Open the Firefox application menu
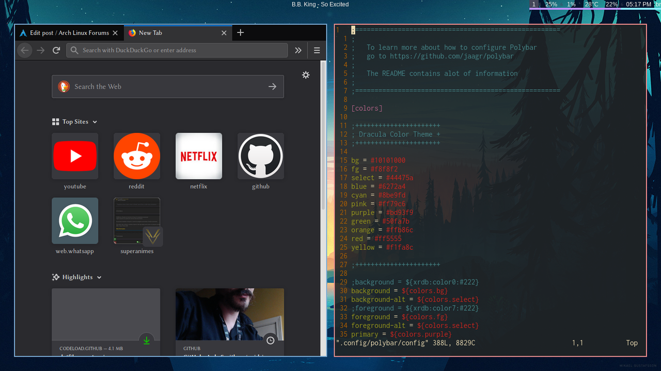Viewport: 661px width, 371px height. [x=317, y=50]
